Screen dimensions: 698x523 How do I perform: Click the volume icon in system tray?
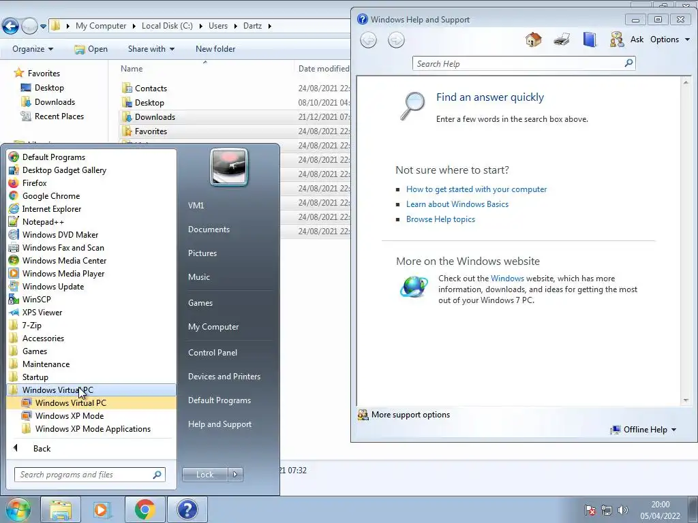[623, 510]
